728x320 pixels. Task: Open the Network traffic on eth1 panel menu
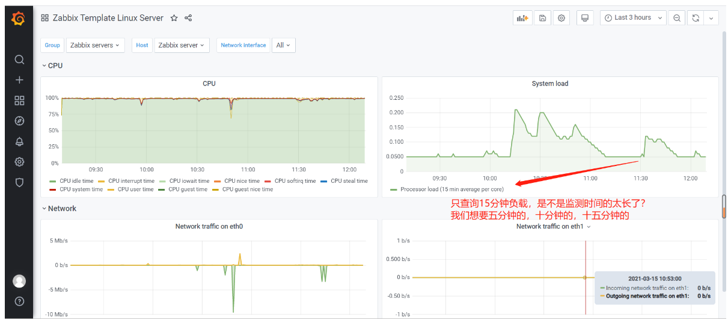pyautogui.click(x=553, y=226)
